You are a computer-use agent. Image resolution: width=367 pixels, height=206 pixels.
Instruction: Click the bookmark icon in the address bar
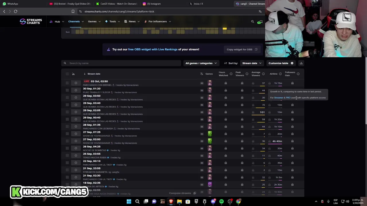pyautogui.click(x=73, y=11)
